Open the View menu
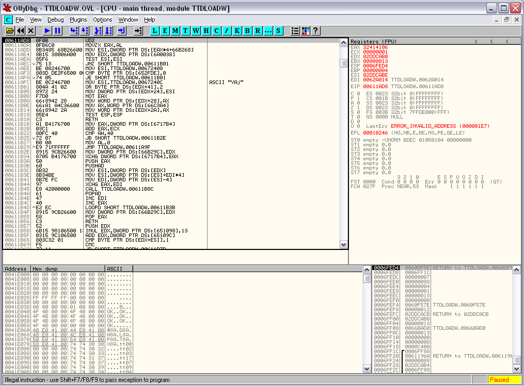The height and width of the screenshot is (386, 524). [x=36, y=20]
